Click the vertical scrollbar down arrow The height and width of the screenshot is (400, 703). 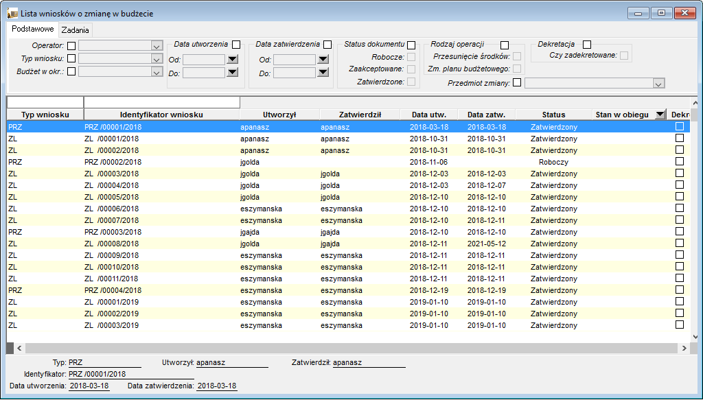[x=695, y=337]
